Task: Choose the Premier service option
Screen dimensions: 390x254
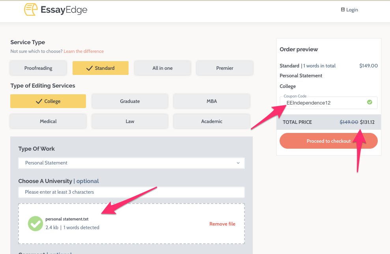Action: coord(225,68)
